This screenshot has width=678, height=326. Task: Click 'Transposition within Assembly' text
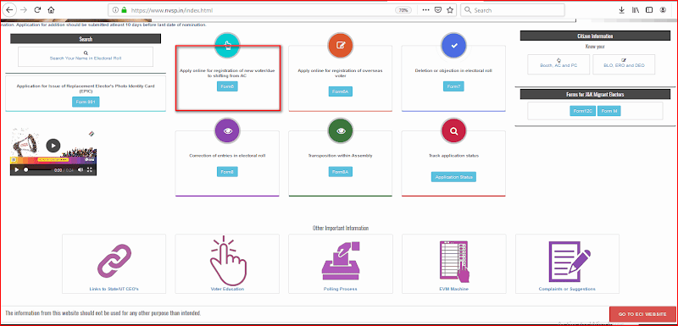341,156
